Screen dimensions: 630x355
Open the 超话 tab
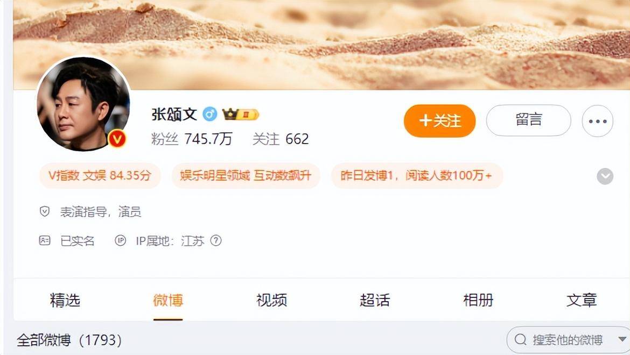375,301
